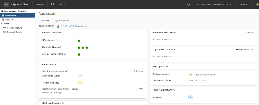Image resolution: width=259 pixels, height=105 pixels.
Task: Click the refresh icon in top bar
Action: [x=188, y=4]
